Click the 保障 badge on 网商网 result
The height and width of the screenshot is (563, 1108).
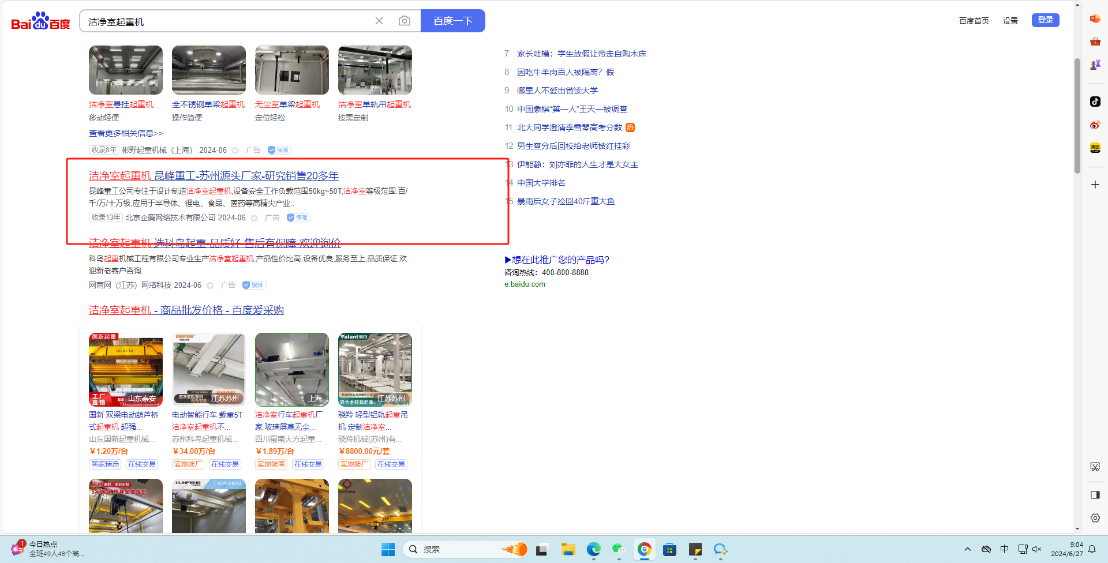(253, 285)
